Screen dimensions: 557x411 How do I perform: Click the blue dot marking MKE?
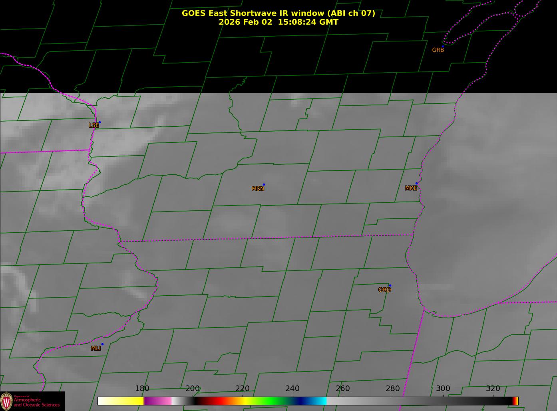(416, 184)
